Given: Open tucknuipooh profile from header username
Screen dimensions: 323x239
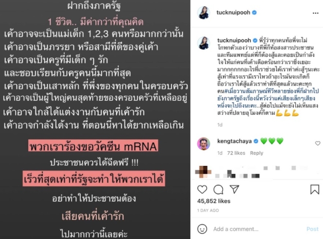Looking at the screenshot, I should pyautogui.click(x=233, y=13).
